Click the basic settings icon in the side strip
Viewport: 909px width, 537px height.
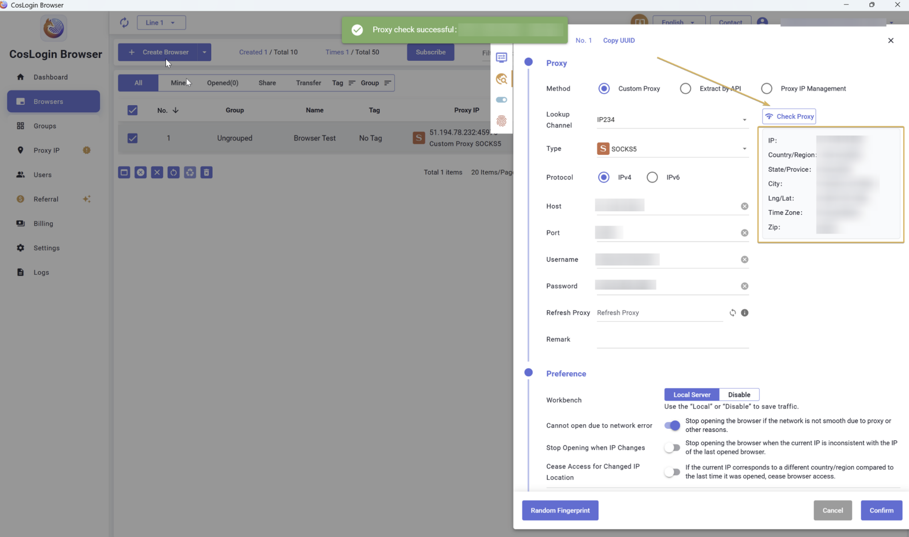coord(502,57)
